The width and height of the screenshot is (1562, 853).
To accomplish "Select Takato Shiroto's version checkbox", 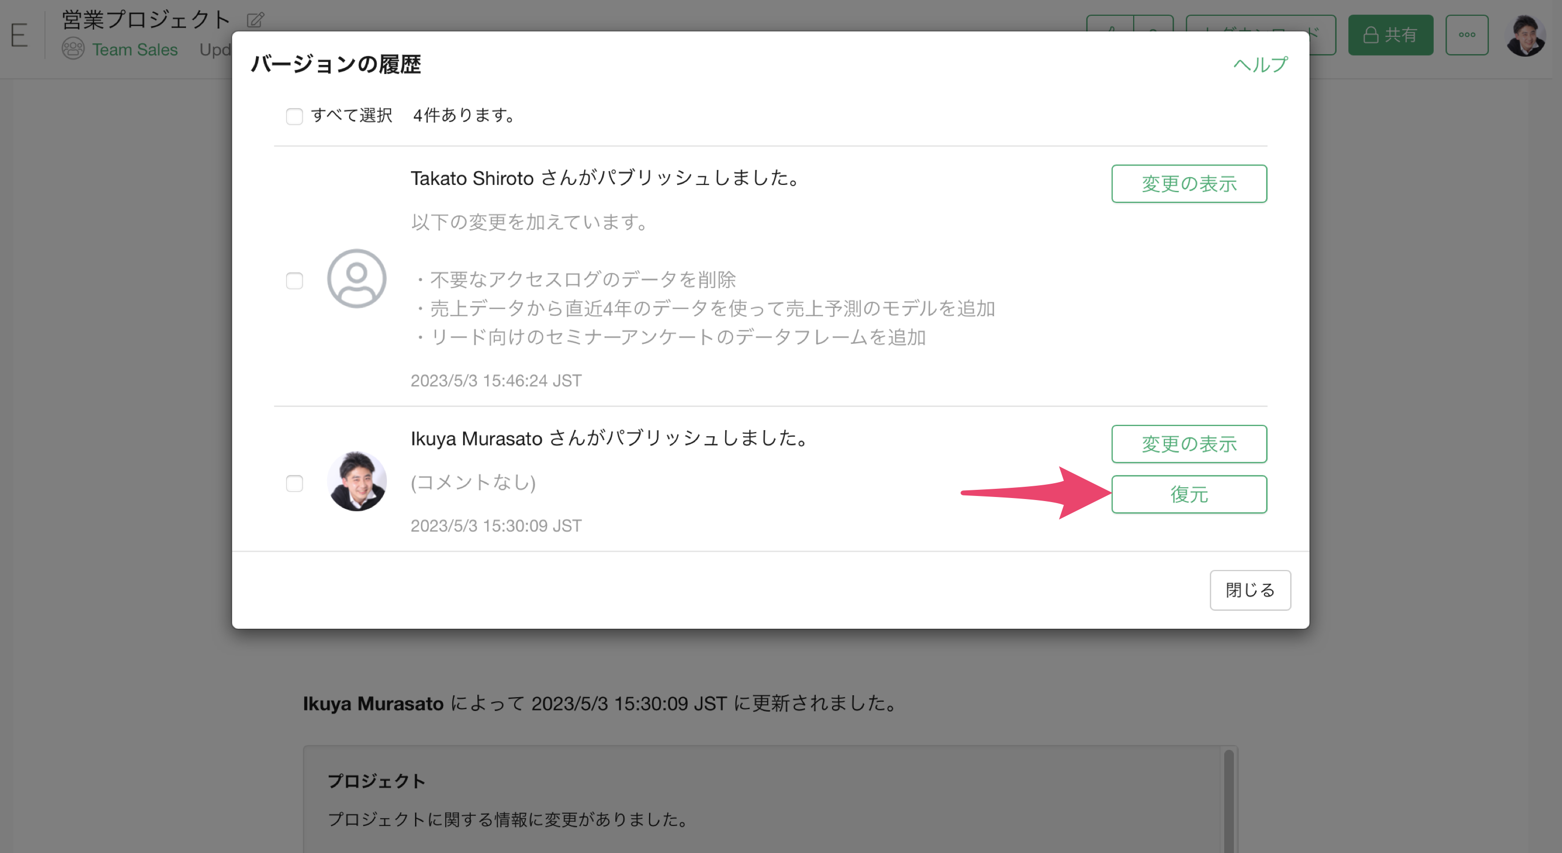I will pyautogui.click(x=294, y=280).
